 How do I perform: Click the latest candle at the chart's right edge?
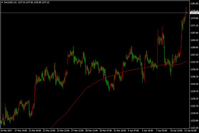[187, 12]
